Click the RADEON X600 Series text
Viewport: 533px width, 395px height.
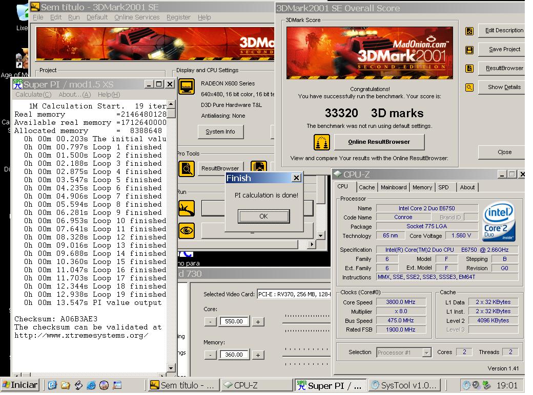(x=228, y=83)
